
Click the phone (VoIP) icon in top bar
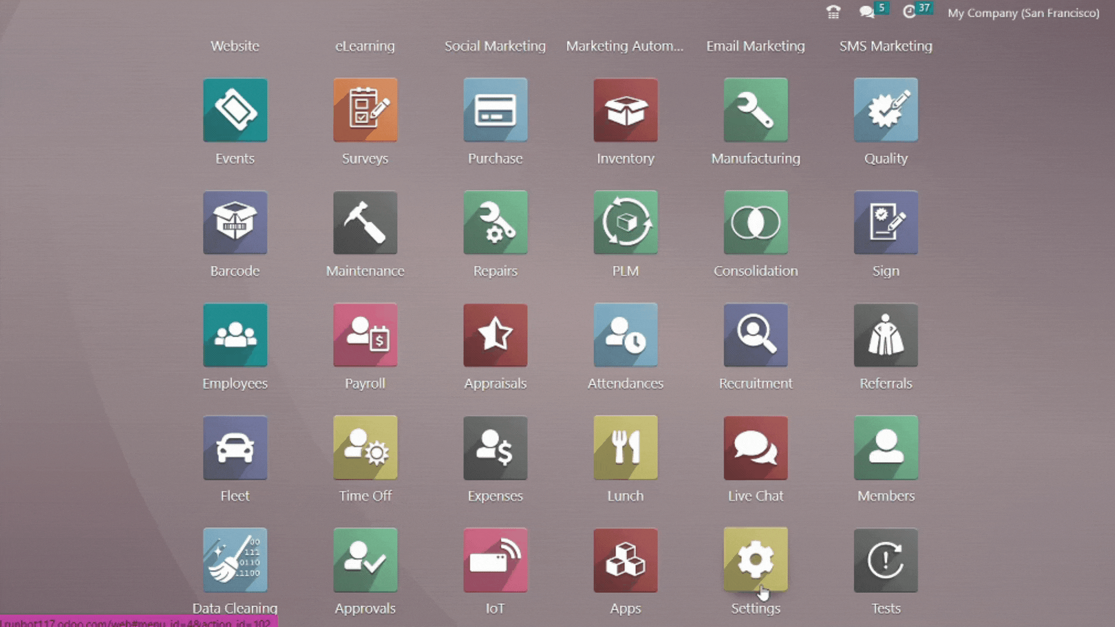click(x=833, y=12)
